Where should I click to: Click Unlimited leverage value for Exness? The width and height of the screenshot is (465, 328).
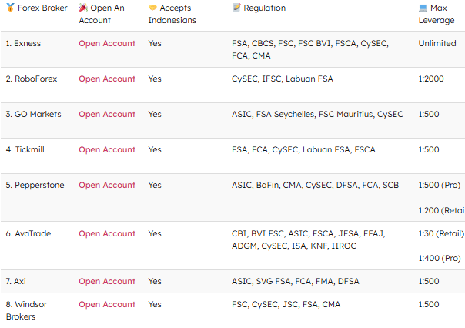[437, 43]
